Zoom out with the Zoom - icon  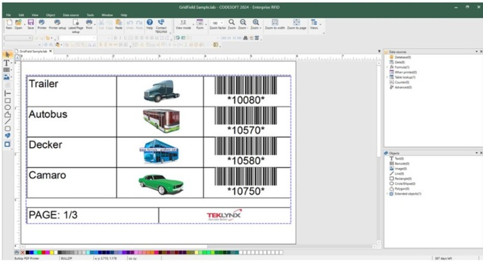coord(243,24)
